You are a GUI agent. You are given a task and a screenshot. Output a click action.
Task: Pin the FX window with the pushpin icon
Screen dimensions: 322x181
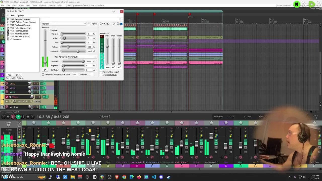113,11
